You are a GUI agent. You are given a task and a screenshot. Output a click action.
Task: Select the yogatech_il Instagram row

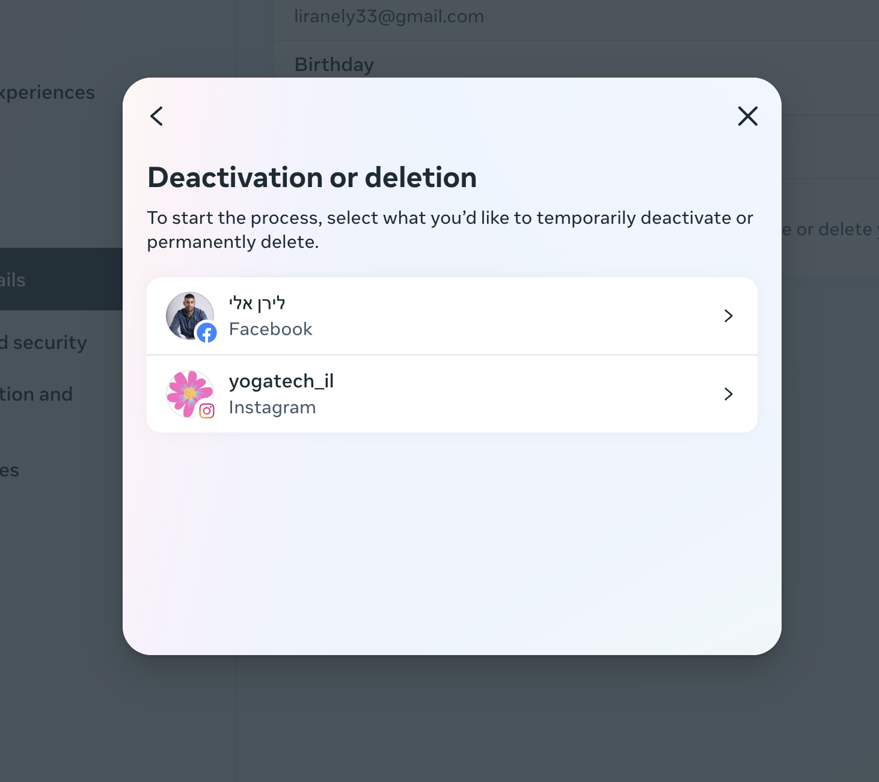[x=452, y=394]
